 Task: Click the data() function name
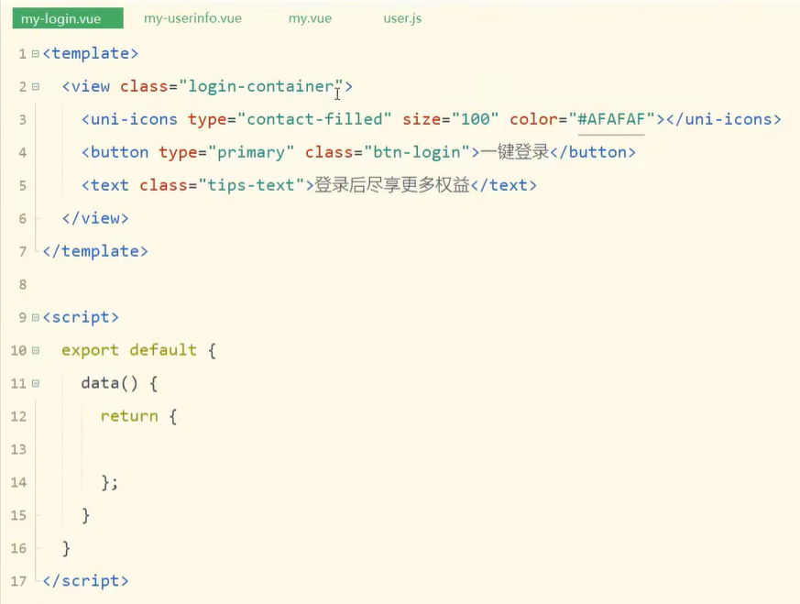pos(109,383)
